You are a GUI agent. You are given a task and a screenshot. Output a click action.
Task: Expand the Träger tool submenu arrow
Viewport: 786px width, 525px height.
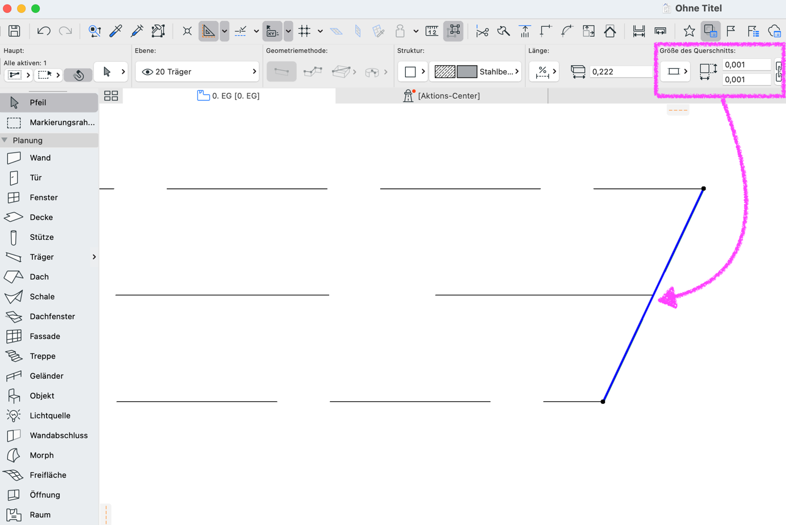point(94,257)
